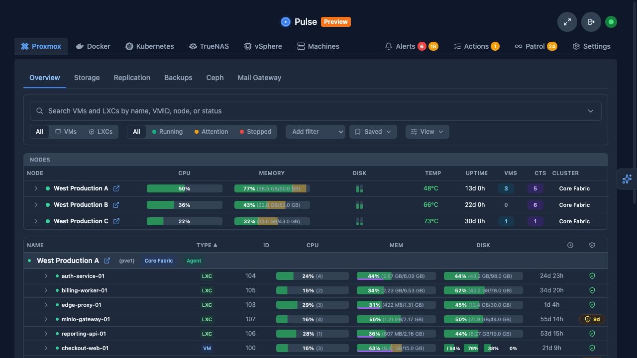The height and width of the screenshot is (358, 637).
Task: Show only Running guests
Action: tap(167, 132)
